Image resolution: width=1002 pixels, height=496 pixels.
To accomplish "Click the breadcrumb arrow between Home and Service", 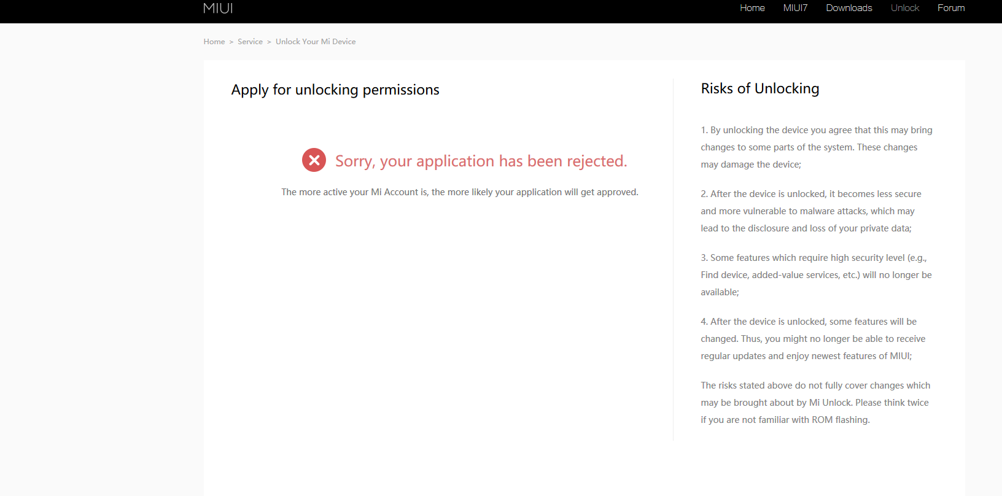I will [231, 42].
